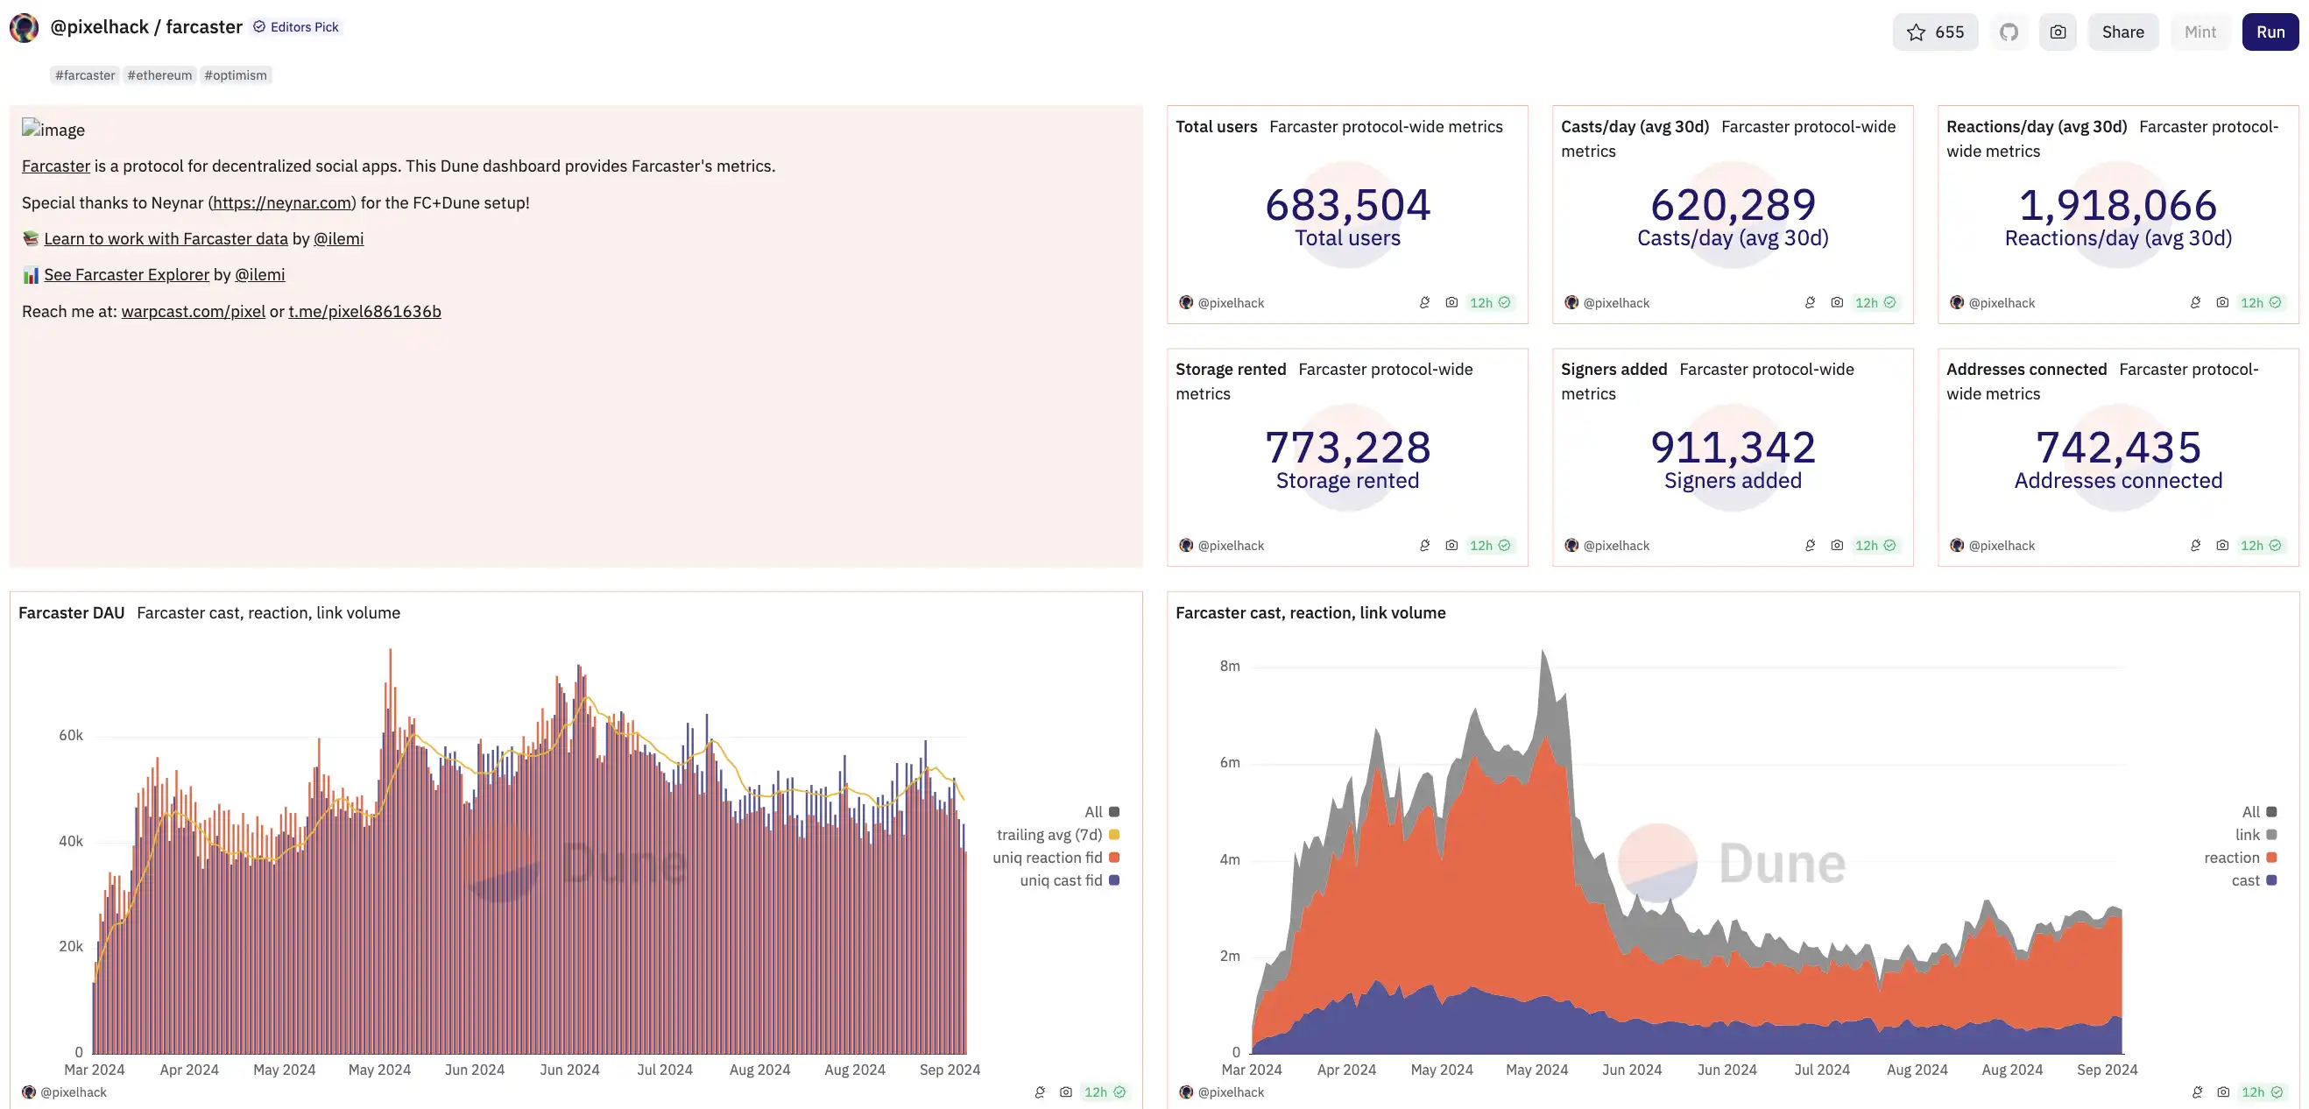Screen dimensions: 2309x1109
Task: Open the GitHub icon button in header
Action: point(2009,32)
